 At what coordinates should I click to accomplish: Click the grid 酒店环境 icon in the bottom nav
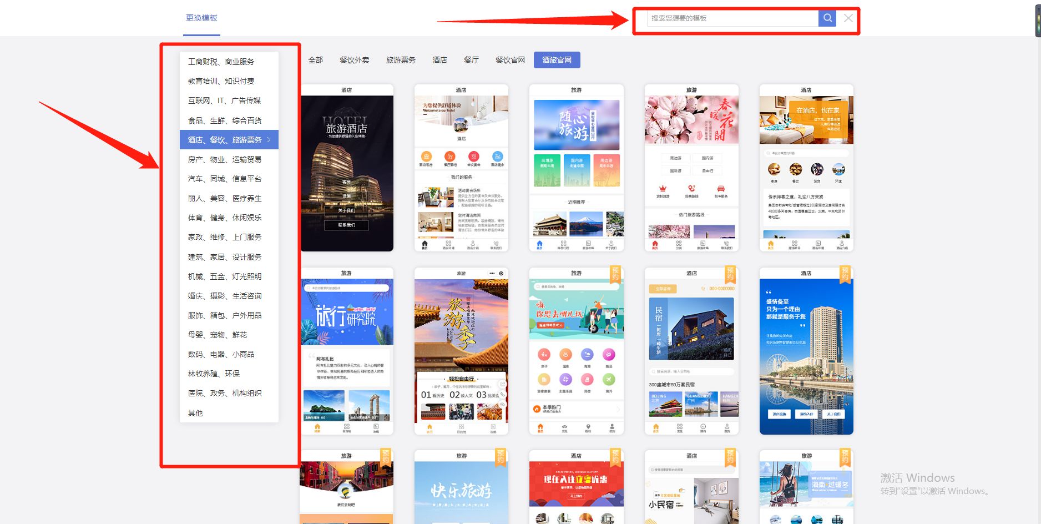click(448, 243)
